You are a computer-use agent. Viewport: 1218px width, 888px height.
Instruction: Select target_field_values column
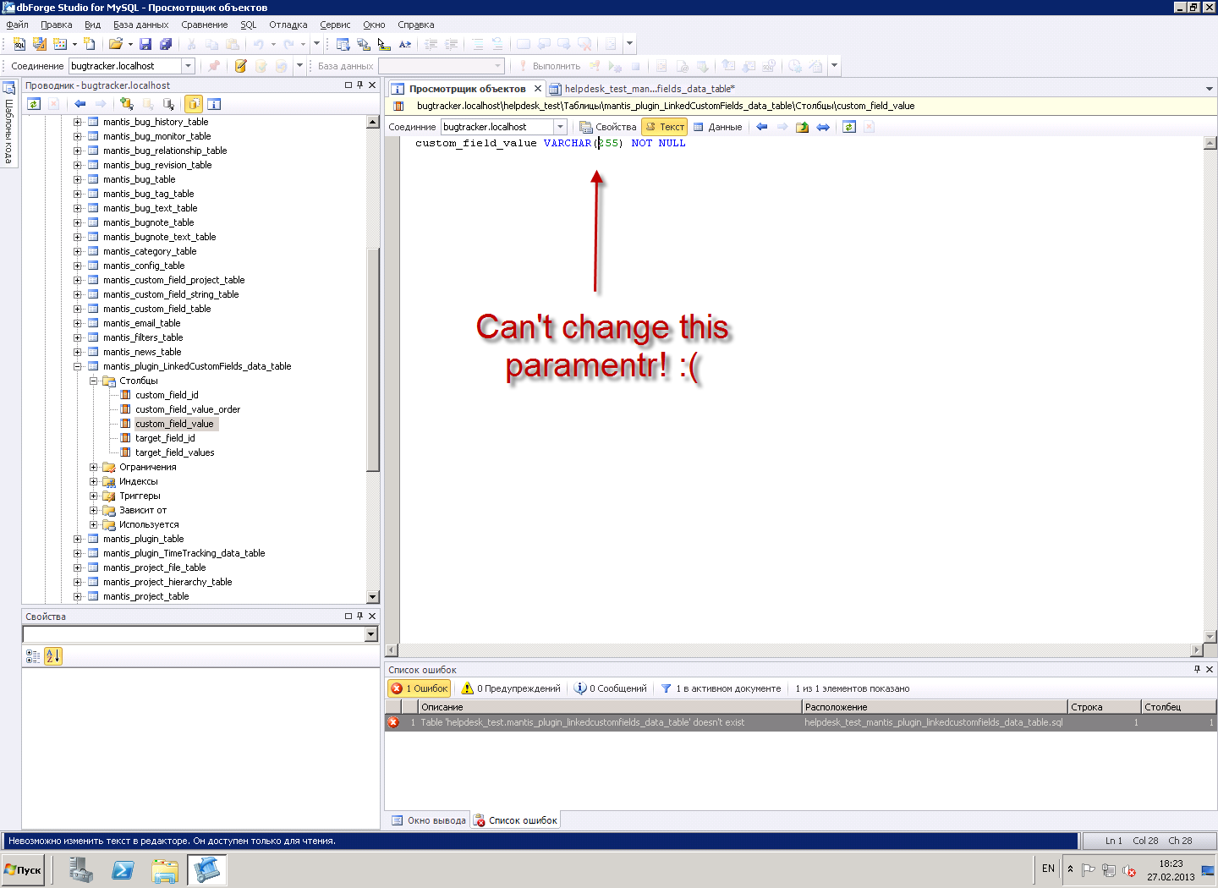(175, 452)
